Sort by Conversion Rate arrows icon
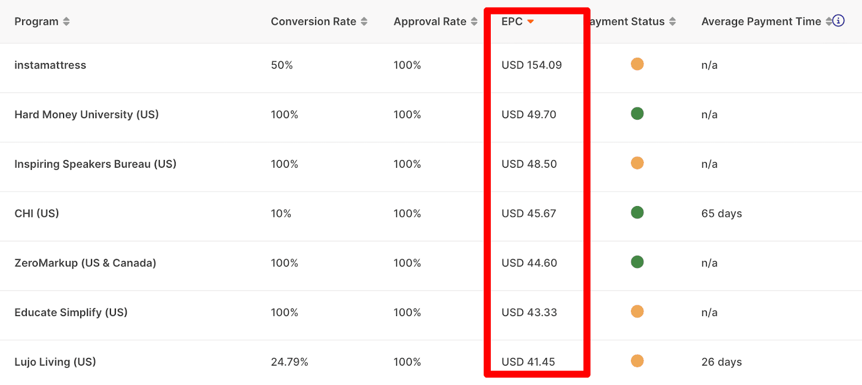The width and height of the screenshot is (862, 385). click(364, 22)
